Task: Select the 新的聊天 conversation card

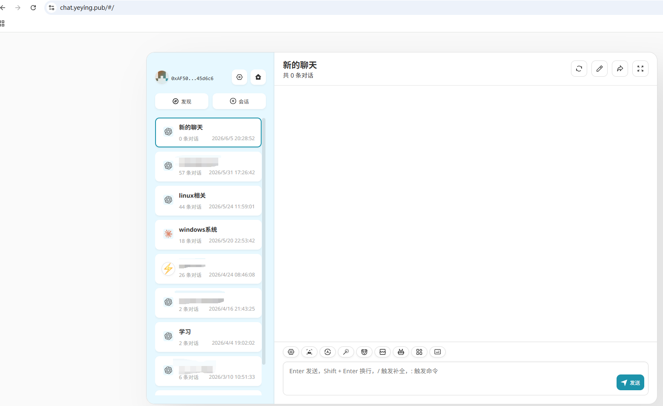Action: 208,132
